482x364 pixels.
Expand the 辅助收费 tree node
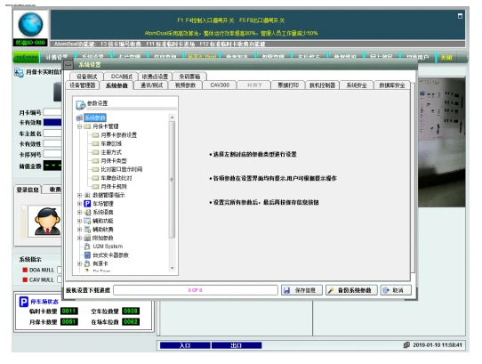(x=79, y=230)
